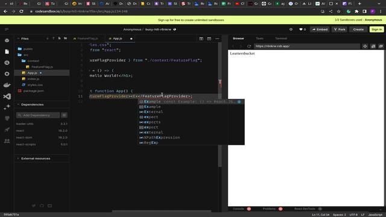386x217 pixels.
Task: Click the Embed button
Action: coord(320,30)
